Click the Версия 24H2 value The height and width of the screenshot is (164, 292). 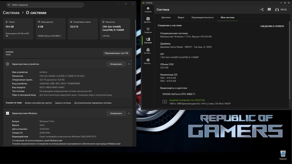[42, 125]
